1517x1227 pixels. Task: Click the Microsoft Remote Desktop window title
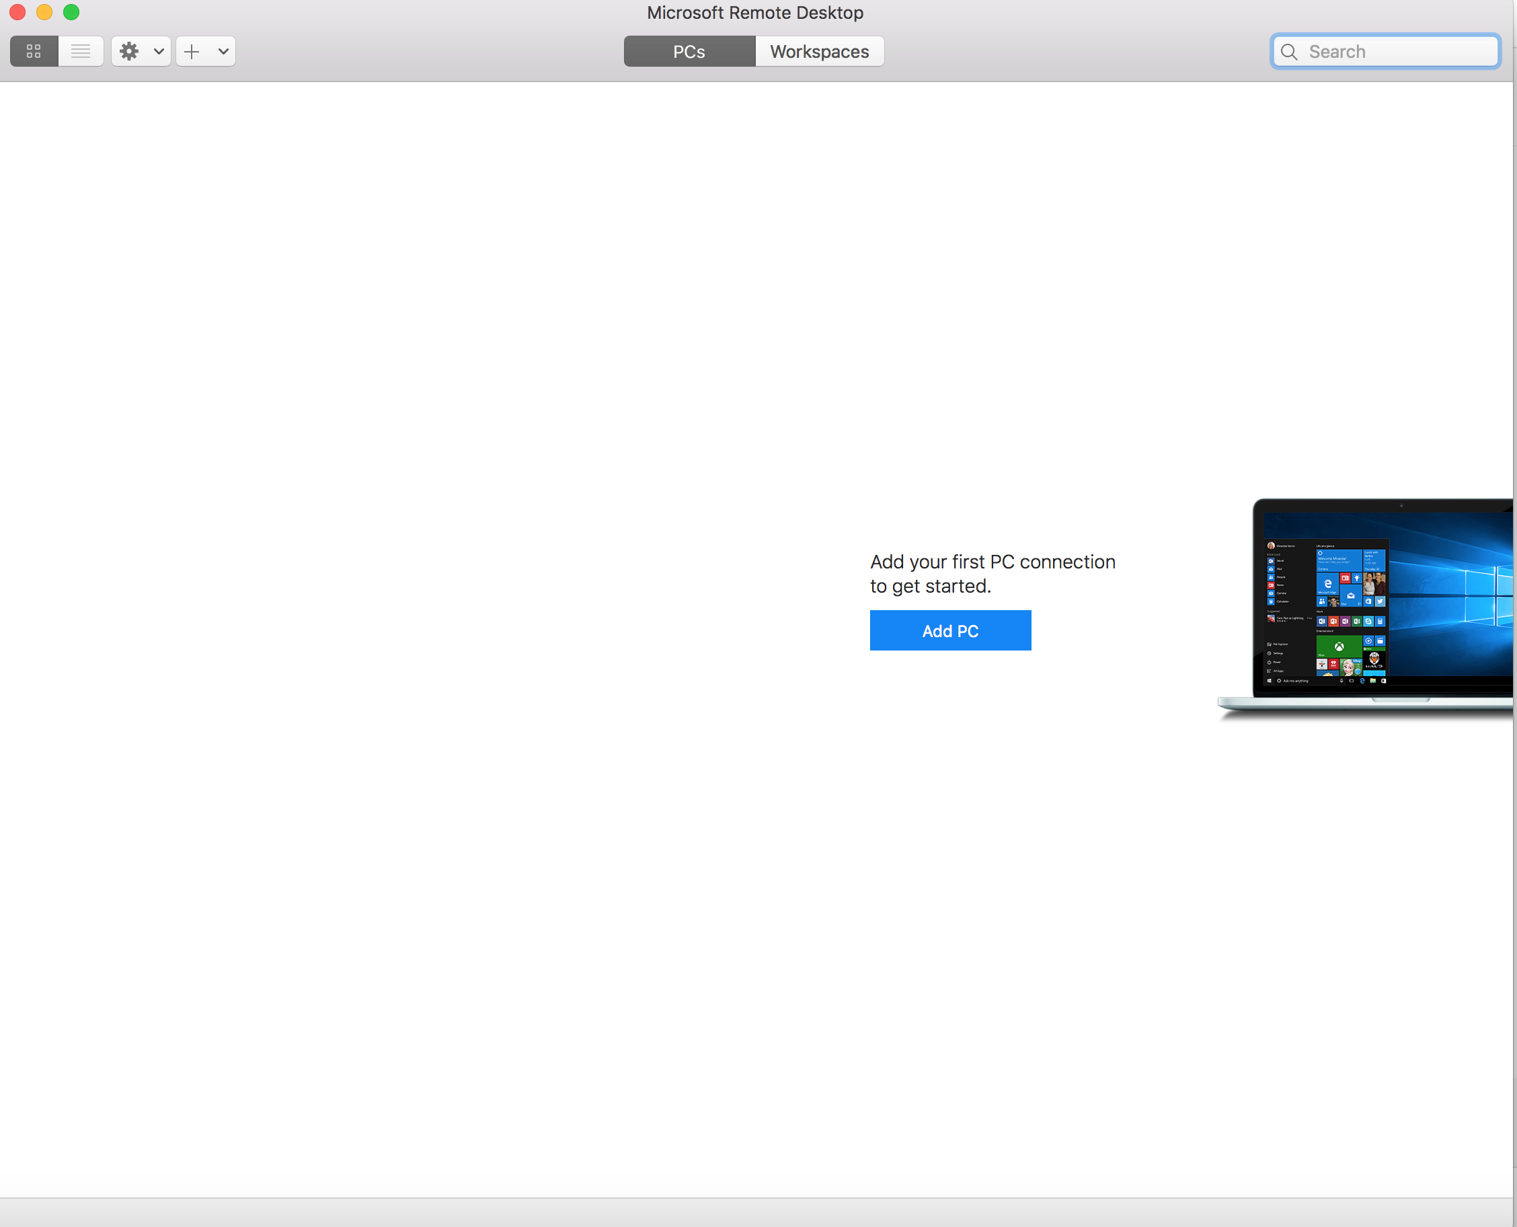(754, 13)
